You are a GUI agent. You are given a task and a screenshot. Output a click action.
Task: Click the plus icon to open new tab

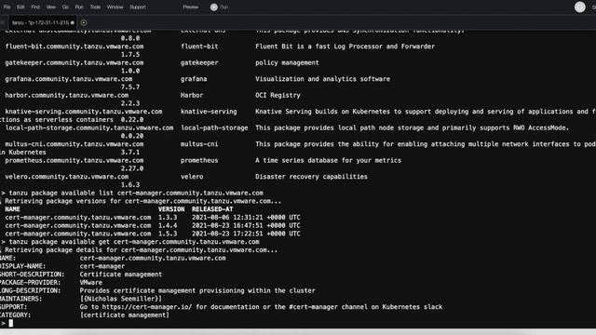click(84, 22)
